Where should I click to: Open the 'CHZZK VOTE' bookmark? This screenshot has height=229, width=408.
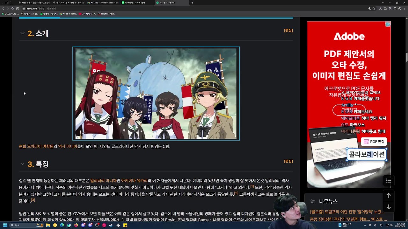11,14
